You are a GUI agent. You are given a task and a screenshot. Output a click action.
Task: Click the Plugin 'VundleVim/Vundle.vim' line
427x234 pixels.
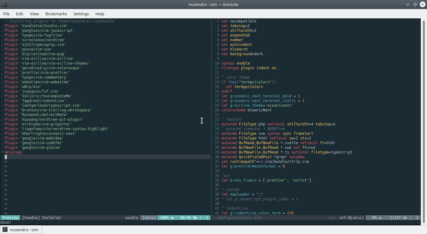coord(36,26)
